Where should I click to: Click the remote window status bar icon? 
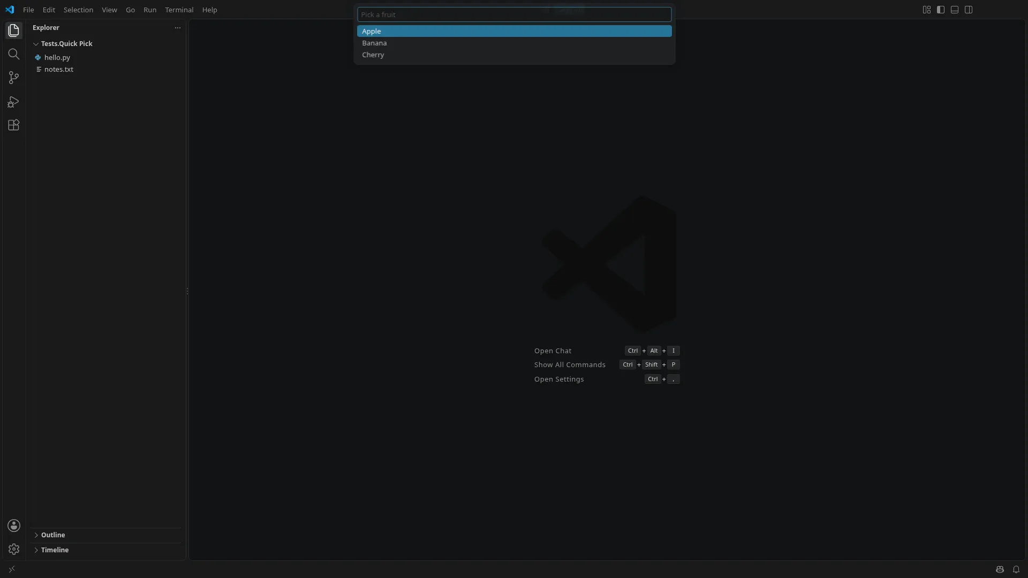click(12, 569)
